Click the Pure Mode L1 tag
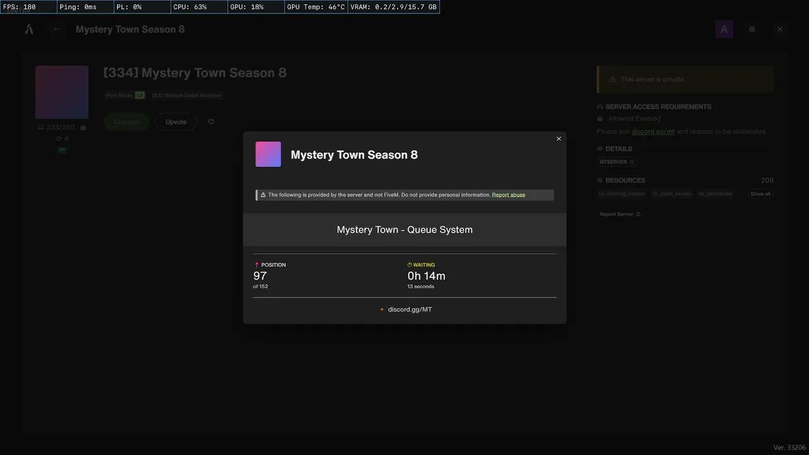809x455 pixels. click(125, 95)
